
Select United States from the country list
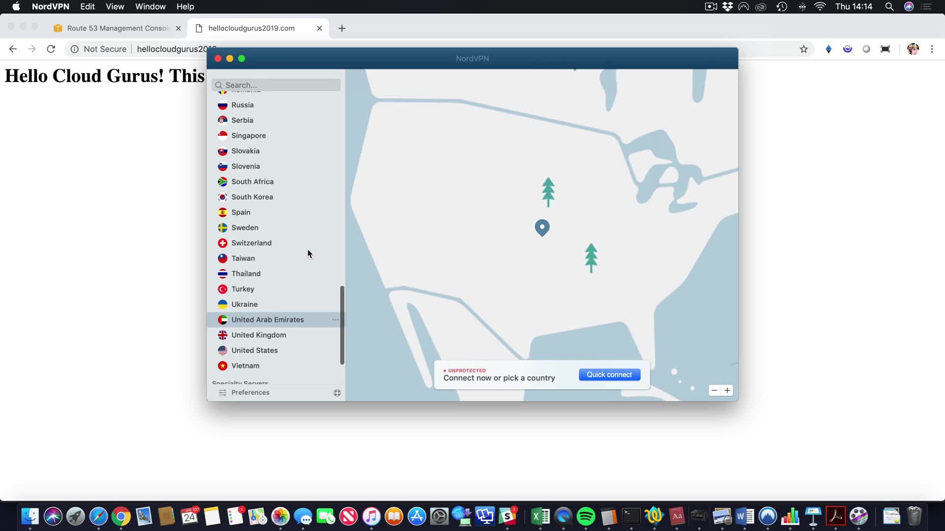[254, 350]
